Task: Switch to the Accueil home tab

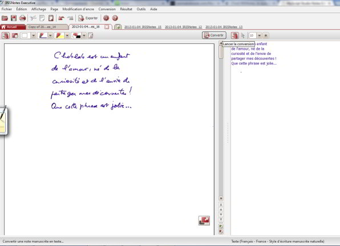Action: click(13, 27)
